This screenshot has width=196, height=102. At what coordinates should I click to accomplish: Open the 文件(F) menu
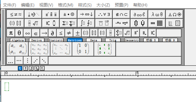9,5
